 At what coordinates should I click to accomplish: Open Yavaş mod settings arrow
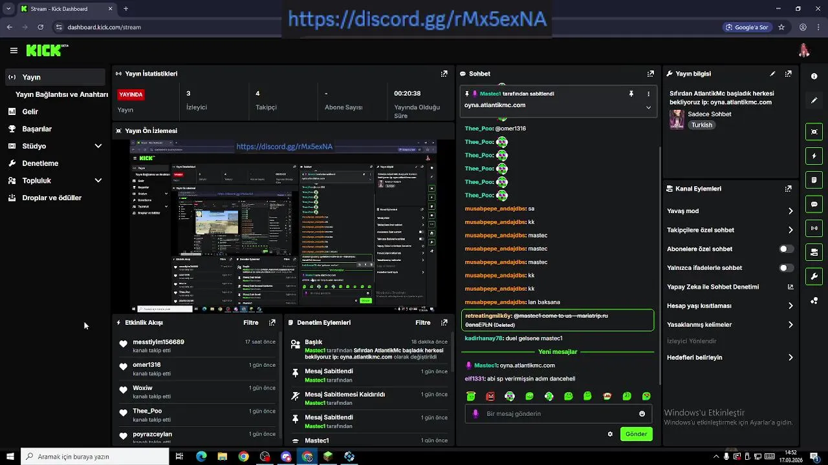point(790,211)
